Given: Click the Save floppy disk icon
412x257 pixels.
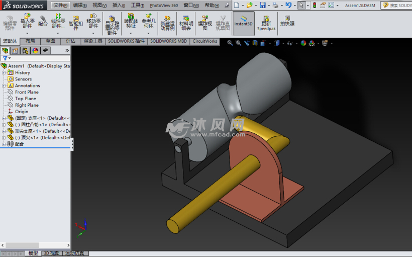Looking at the screenshot, I should [262, 5].
